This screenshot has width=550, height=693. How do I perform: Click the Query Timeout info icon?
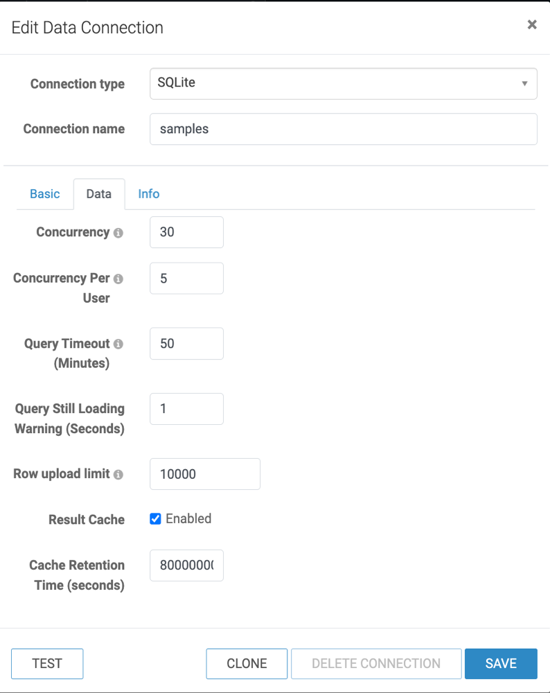[118, 344]
